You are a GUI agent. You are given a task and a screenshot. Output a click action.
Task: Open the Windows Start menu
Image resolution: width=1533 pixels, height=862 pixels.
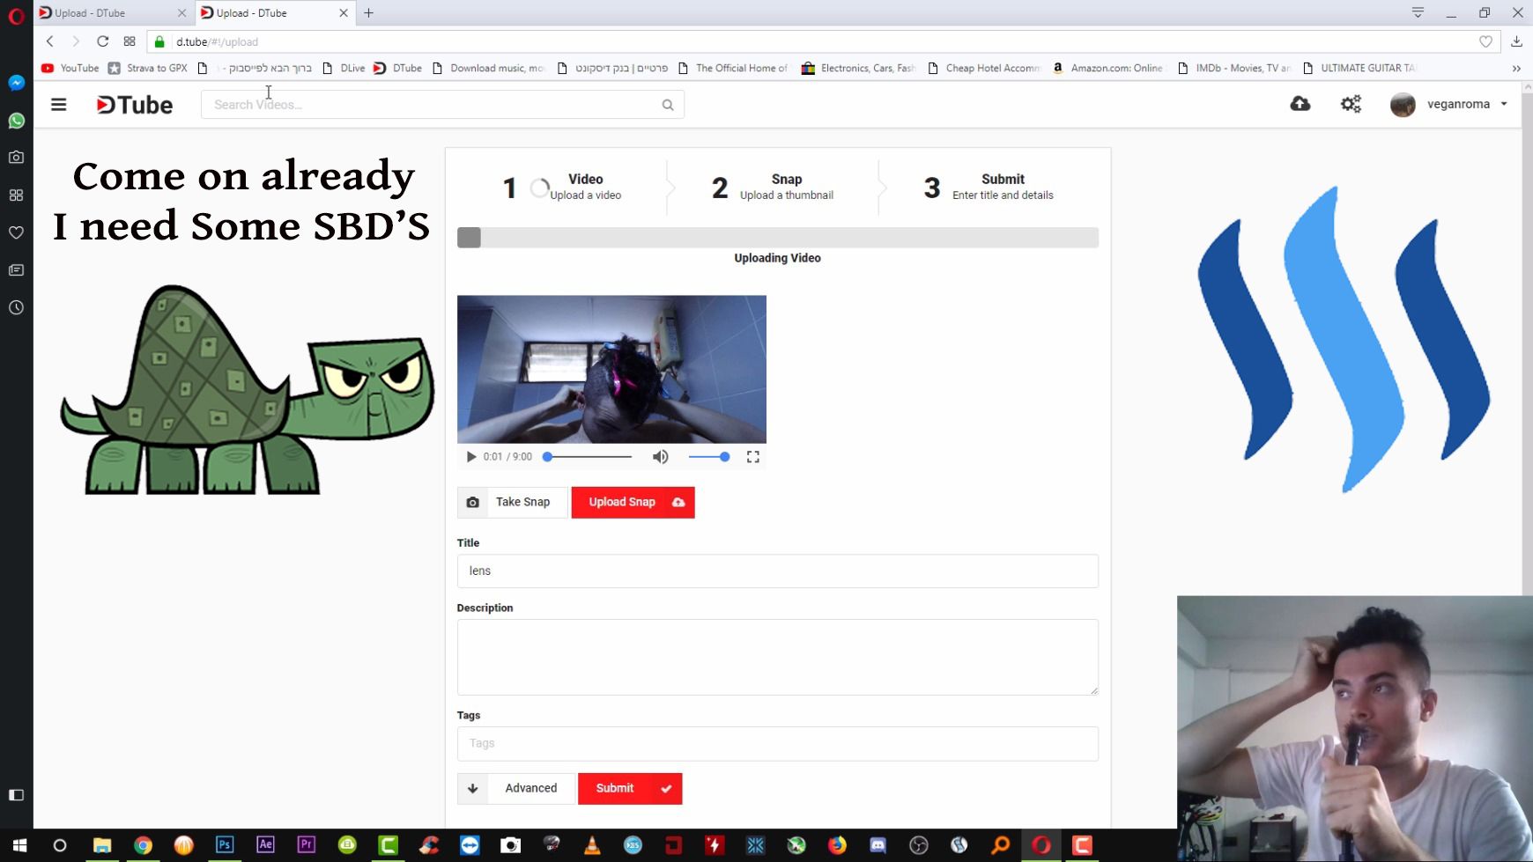[x=19, y=845]
